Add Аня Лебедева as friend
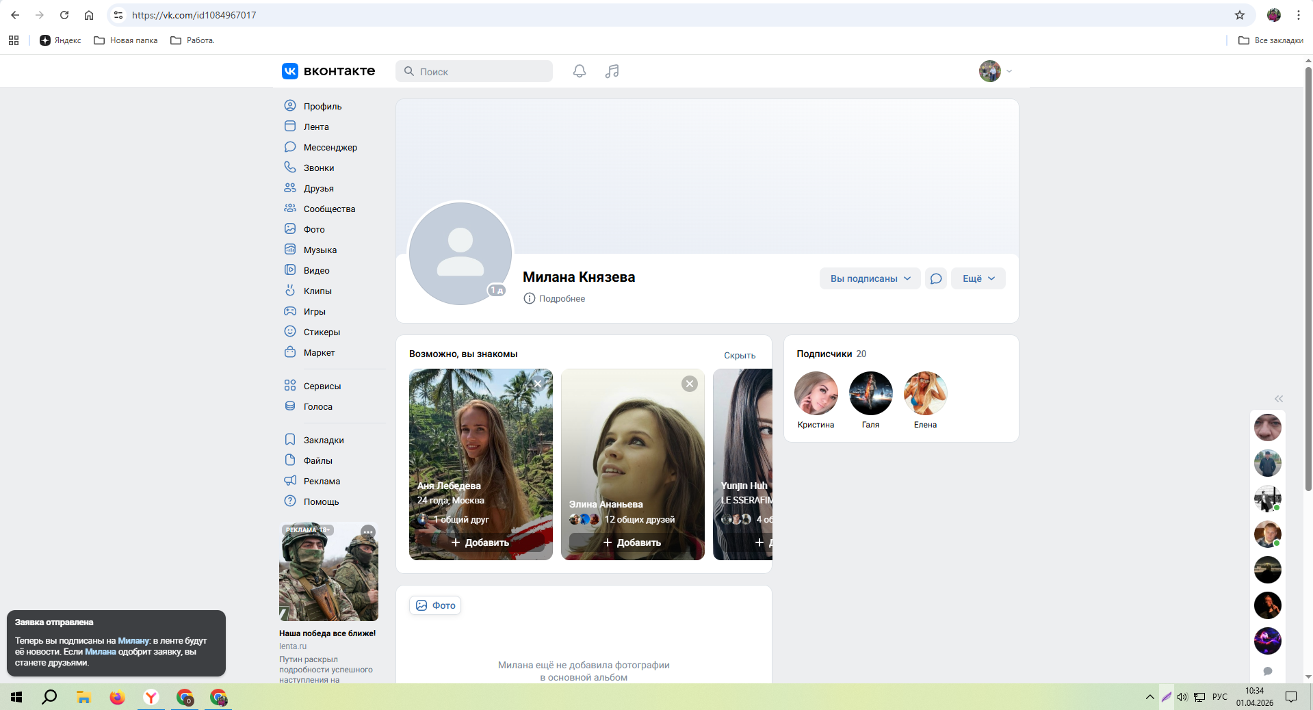1313x710 pixels. 480,542
